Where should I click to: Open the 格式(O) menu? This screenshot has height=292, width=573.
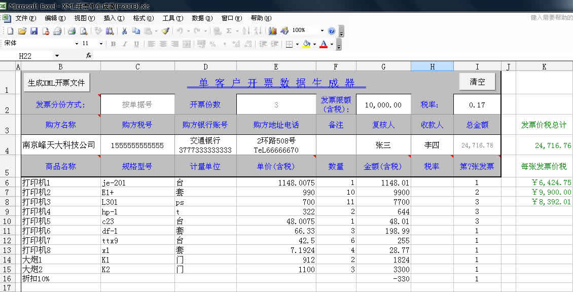[143, 18]
